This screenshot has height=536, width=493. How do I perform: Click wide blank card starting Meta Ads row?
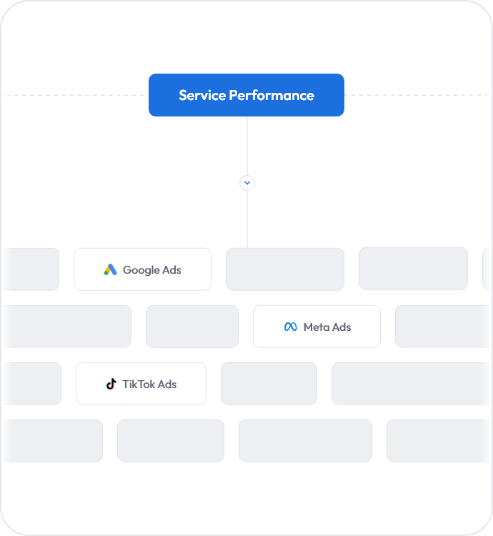pos(67,327)
